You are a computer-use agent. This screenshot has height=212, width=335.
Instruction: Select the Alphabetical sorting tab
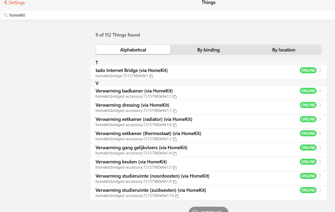pyautogui.click(x=133, y=50)
